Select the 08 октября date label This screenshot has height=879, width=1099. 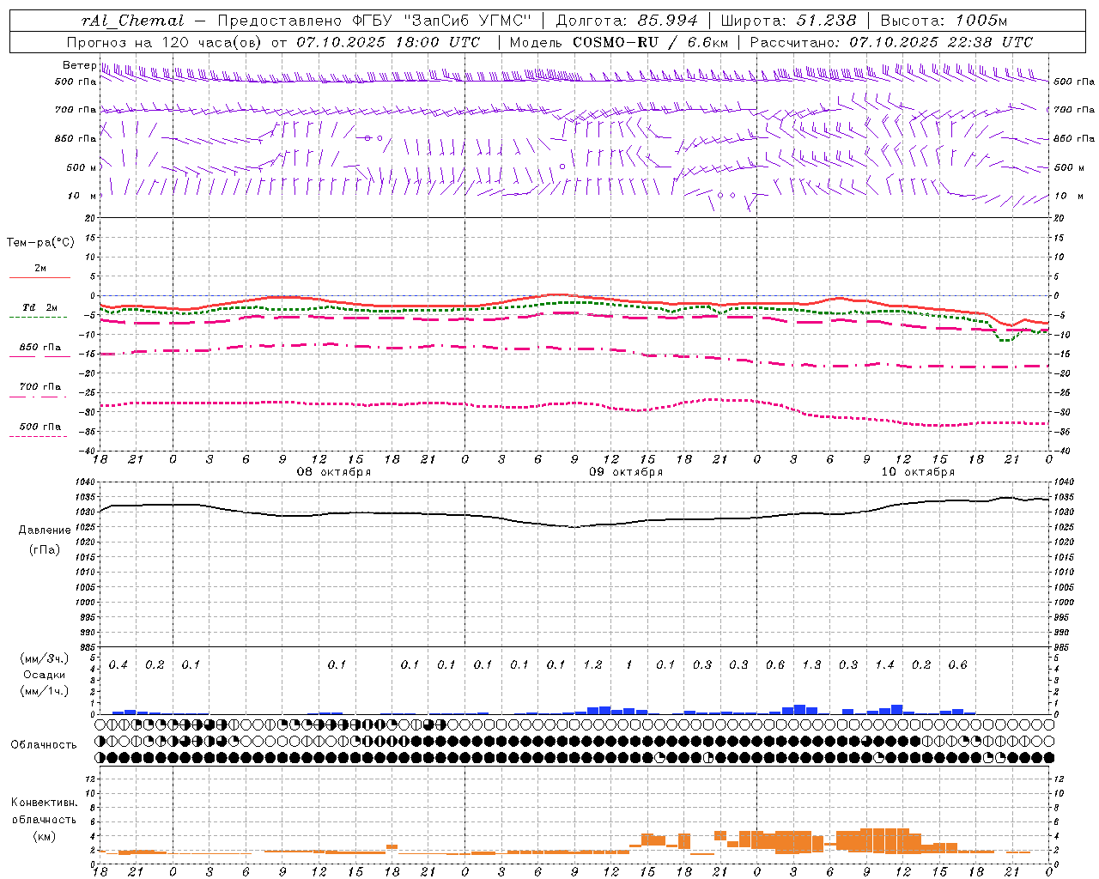pyautogui.click(x=334, y=472)
